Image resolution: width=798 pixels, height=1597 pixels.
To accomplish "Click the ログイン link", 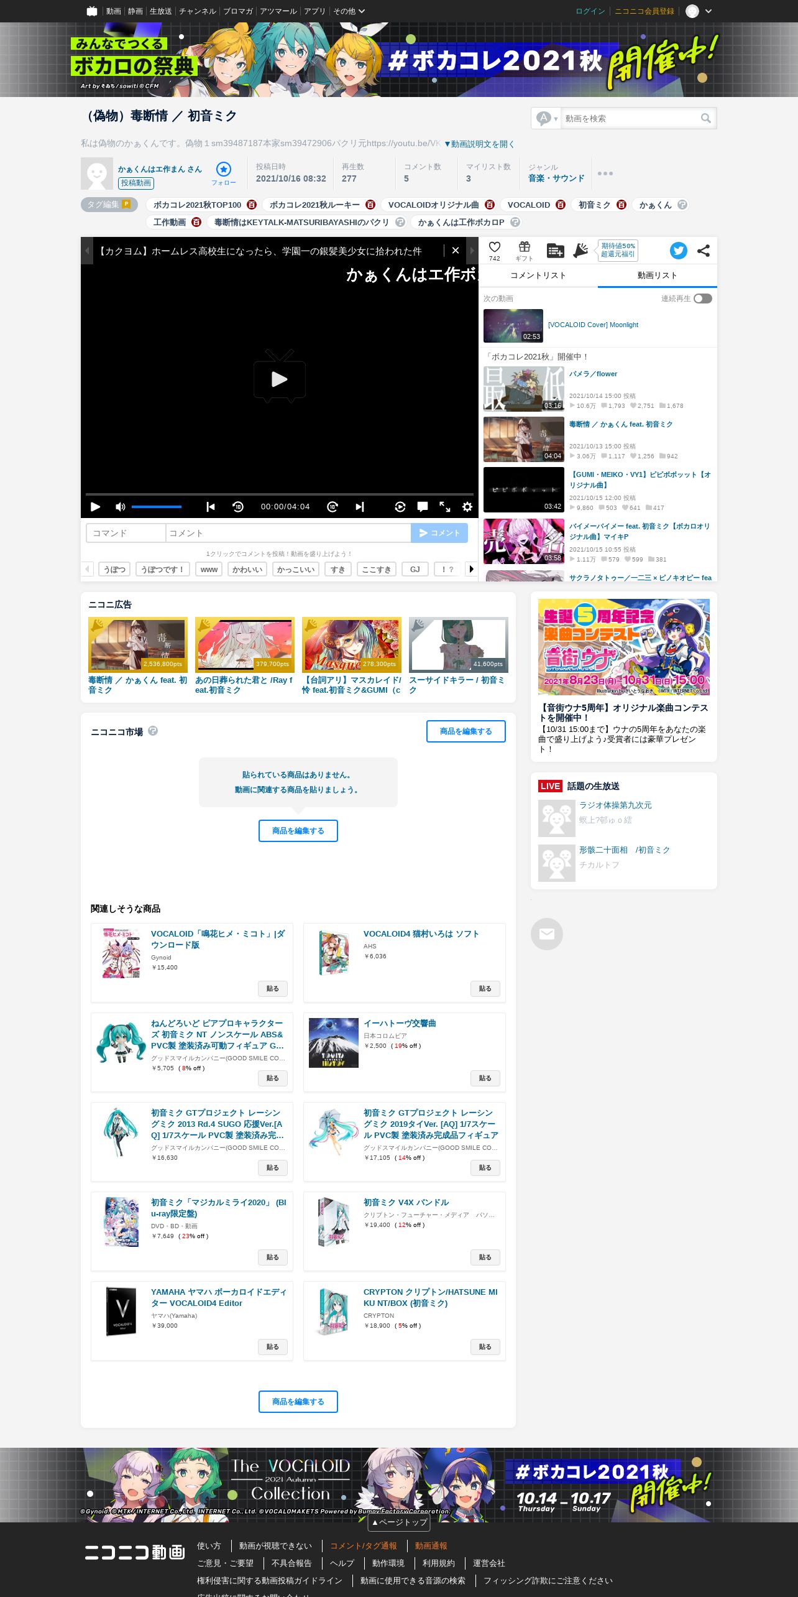I will [590, 11].
